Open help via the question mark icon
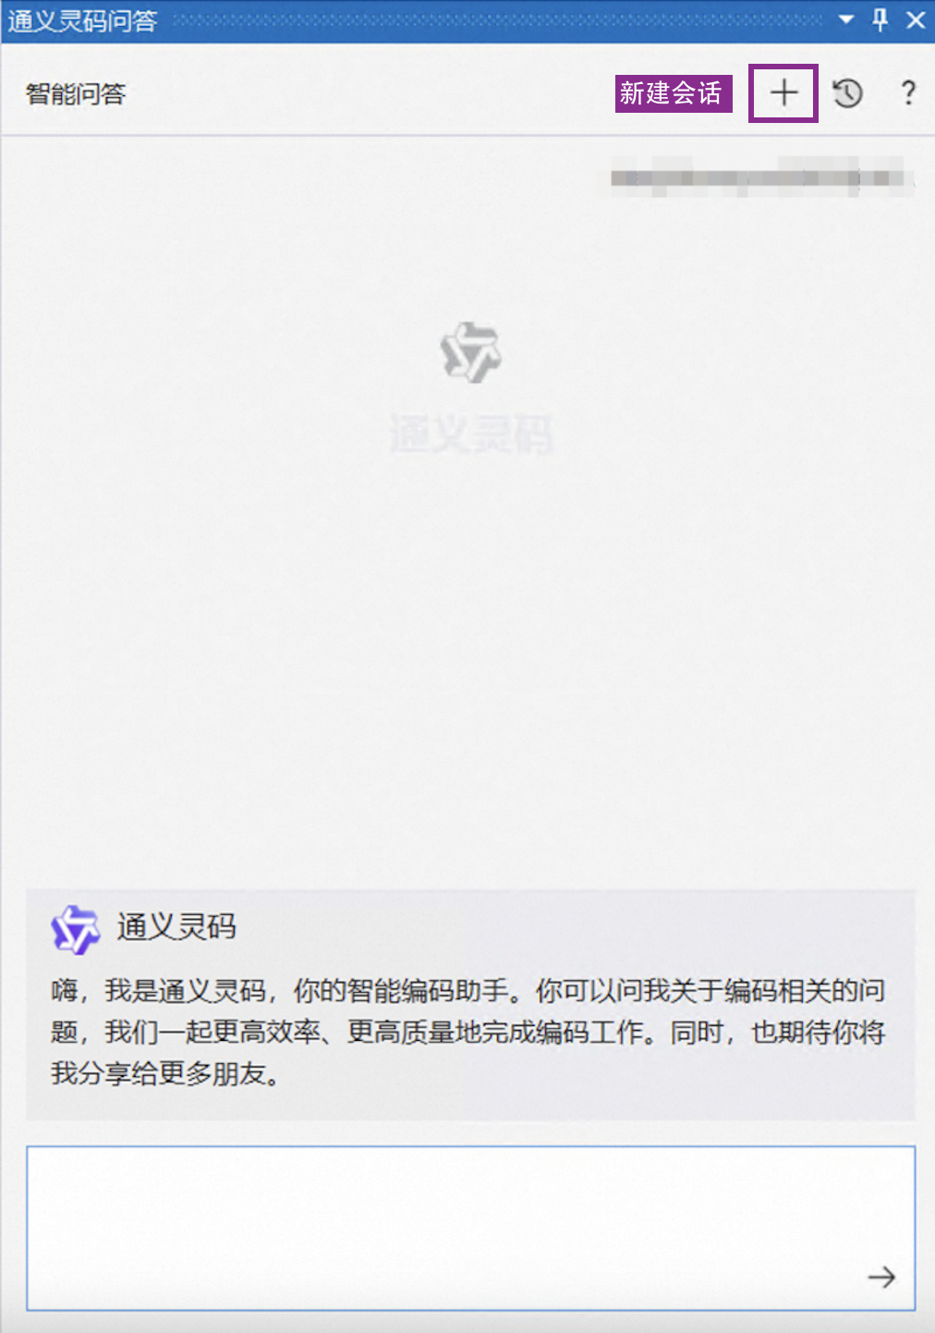Screen dimensions: 935x1333 click(908, 92)
